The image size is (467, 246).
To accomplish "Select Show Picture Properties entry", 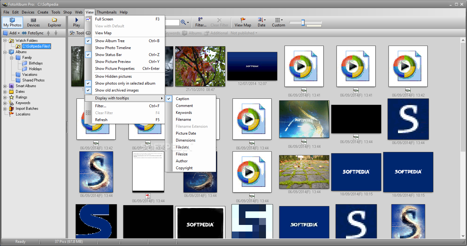I will tap(125, 69).
